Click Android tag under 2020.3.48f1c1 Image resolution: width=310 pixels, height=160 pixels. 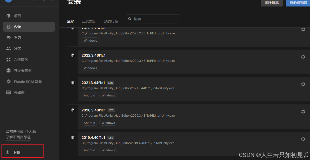coord(89,123)
